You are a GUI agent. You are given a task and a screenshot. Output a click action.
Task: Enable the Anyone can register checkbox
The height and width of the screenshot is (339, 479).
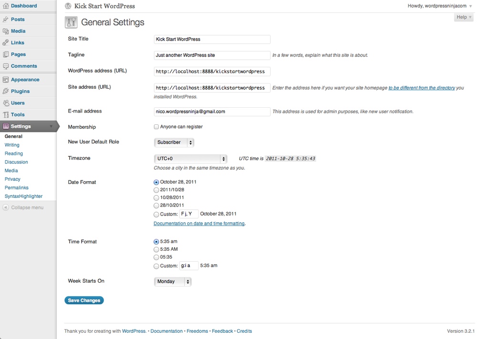pyautogui.click(x=156, y=127)
